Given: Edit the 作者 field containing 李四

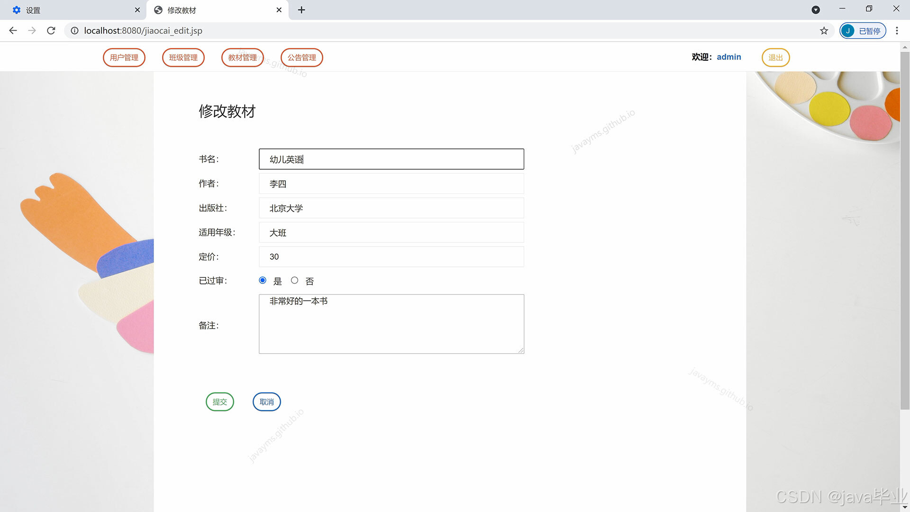Looking at the screenshot, I should (x=391, y=184).
